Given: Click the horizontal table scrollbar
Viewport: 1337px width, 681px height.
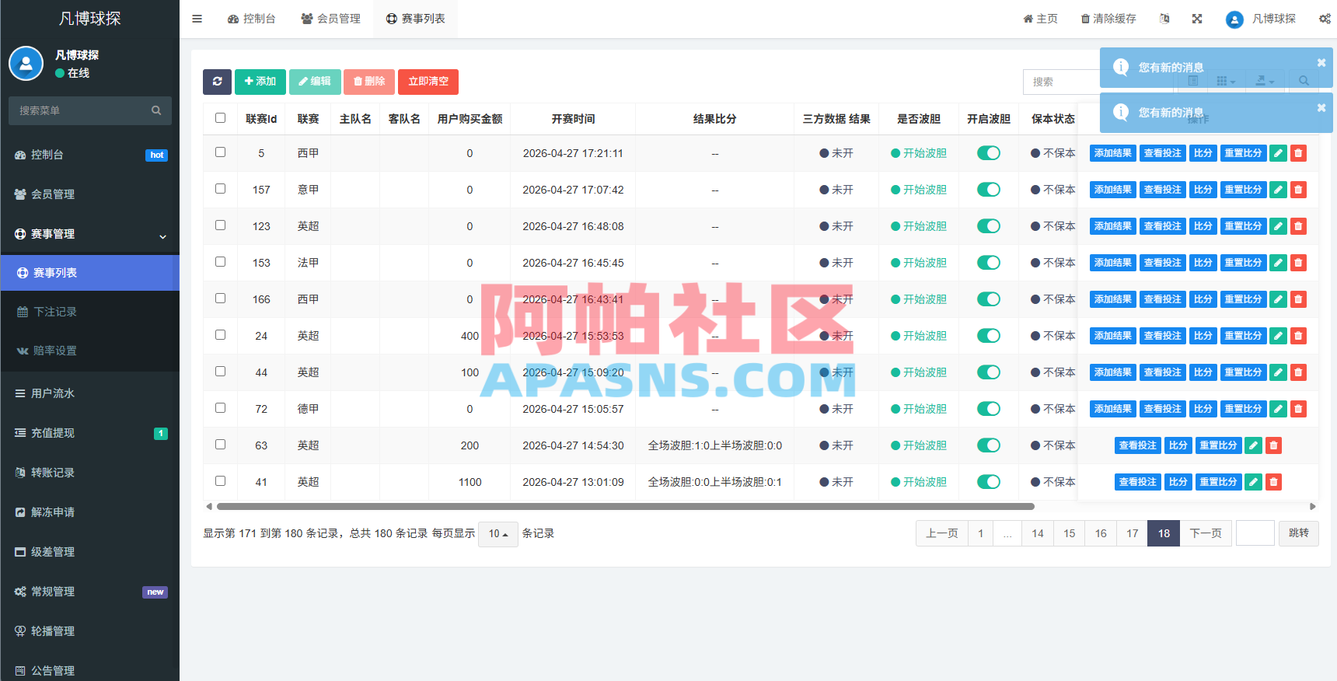Looking at the screenshot, I should pyautogui.click(x=626, y=506).
